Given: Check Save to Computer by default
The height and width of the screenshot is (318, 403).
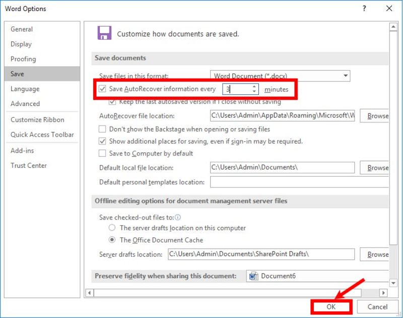Looking at the screenshot, I should pos(103,153).
